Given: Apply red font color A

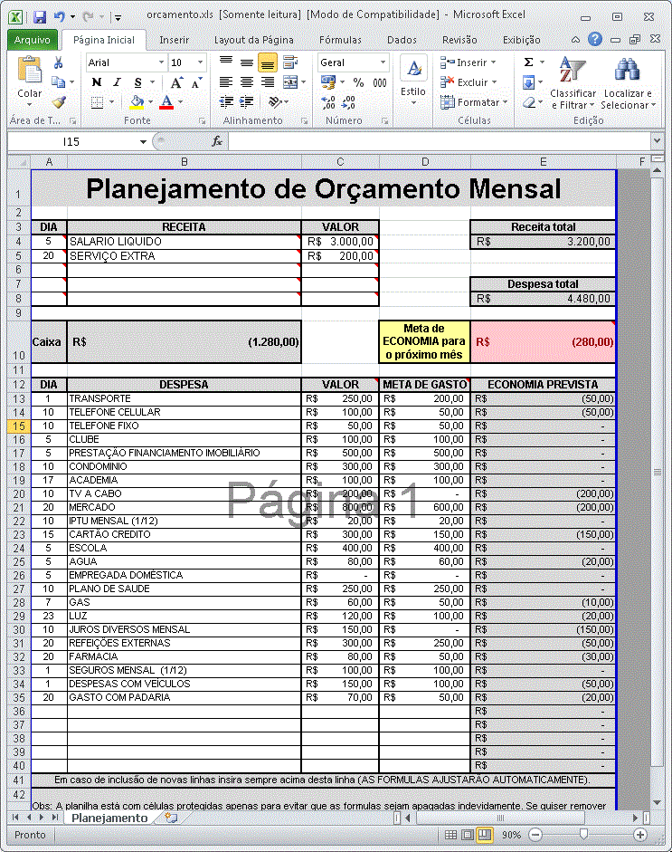Looking at the screenshot, I should [166, 102].
